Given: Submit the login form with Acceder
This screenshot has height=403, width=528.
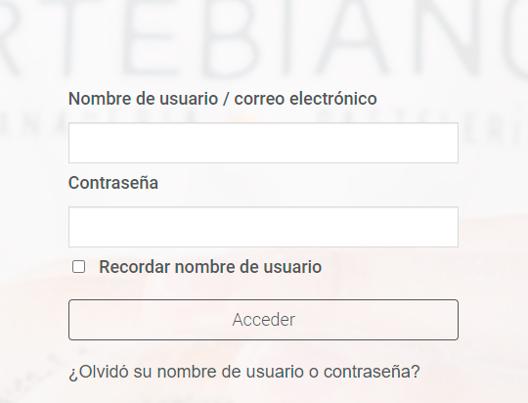Looking at the screenshot, I should 263,320.
